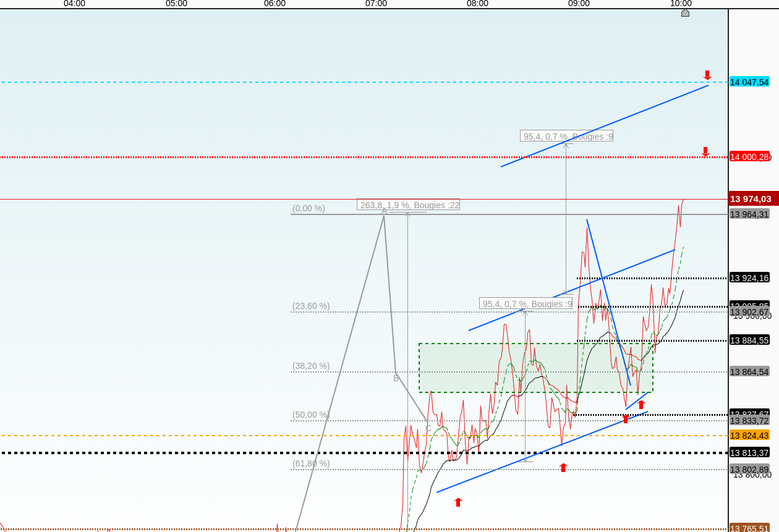Click the black 13 924,16 price label
The image size is (779, 532).
pos(749,277)
